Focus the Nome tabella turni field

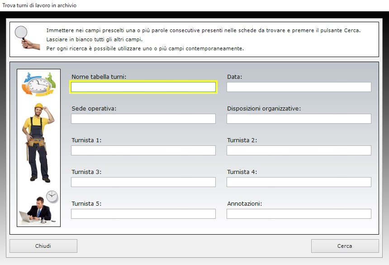tap(143, 87)
